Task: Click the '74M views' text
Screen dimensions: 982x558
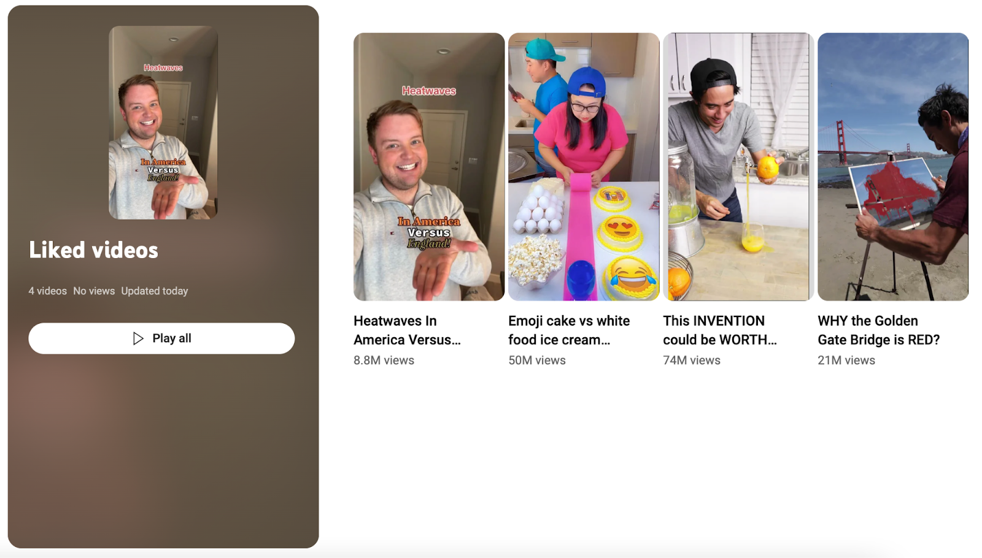Action: point(692,361)
